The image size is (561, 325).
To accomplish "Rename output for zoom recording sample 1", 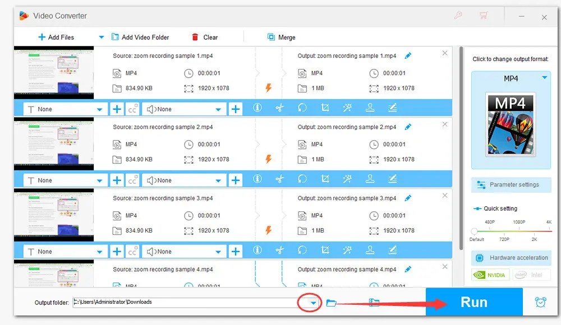I will click(408, 55).
